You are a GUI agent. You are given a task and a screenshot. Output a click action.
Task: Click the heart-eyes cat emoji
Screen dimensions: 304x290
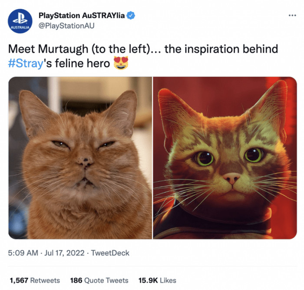click(121, 63)
